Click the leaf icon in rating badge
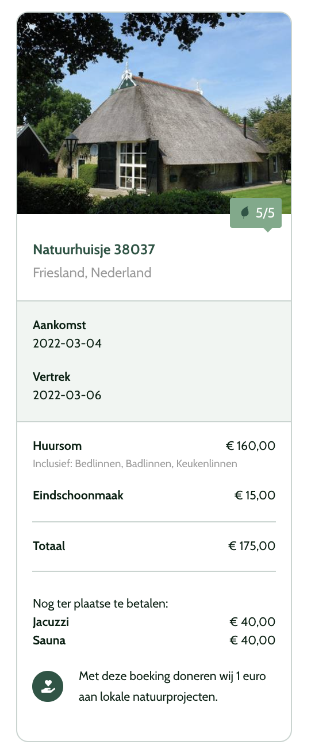Image resolution: width=315 pixels, height=756 pixels. (x=245, y=213)
